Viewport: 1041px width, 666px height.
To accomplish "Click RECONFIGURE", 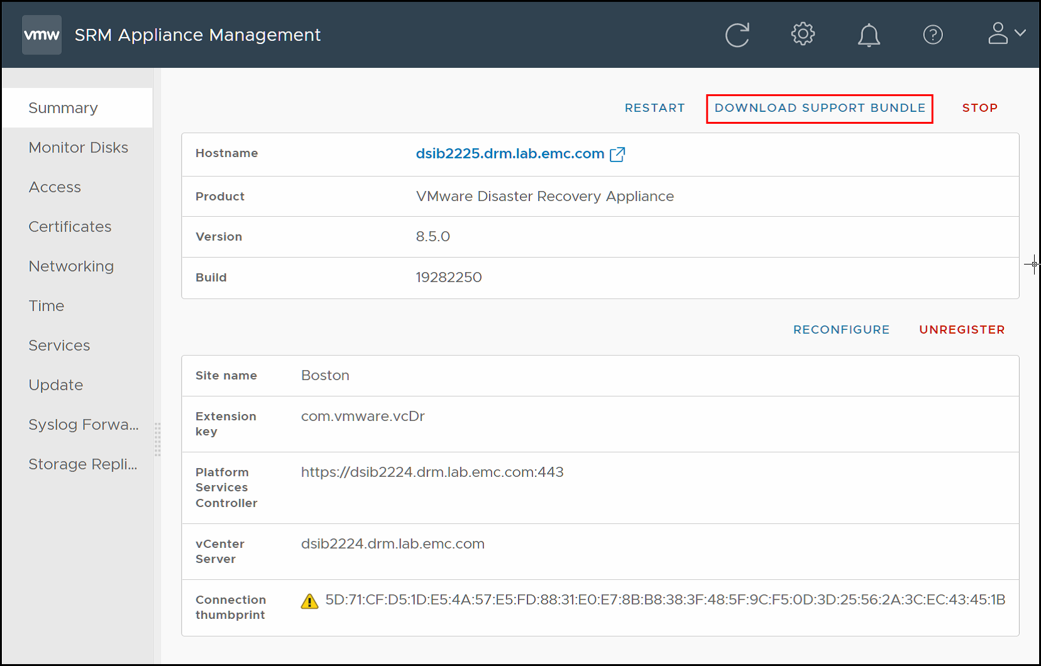I will tap(841, 330).
